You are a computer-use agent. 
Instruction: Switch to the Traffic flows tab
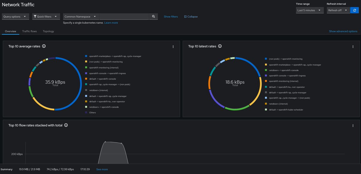pyautogui.click(x=29, y=31)
